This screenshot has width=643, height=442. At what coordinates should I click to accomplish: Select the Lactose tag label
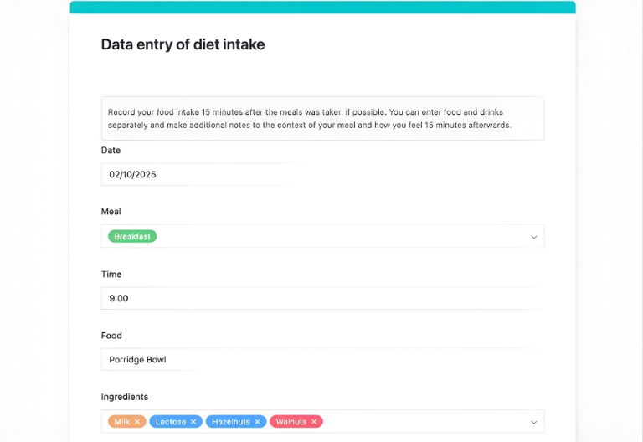click(171, 422)
